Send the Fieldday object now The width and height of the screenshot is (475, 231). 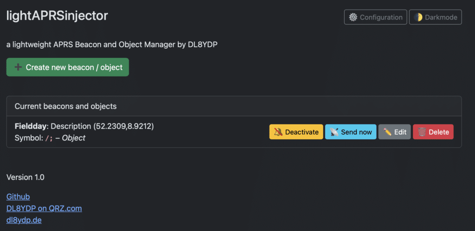351,132
